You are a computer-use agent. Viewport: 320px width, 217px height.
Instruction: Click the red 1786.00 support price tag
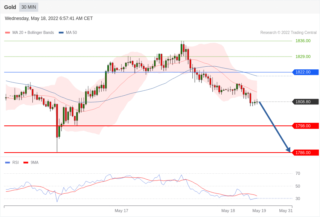306,153
